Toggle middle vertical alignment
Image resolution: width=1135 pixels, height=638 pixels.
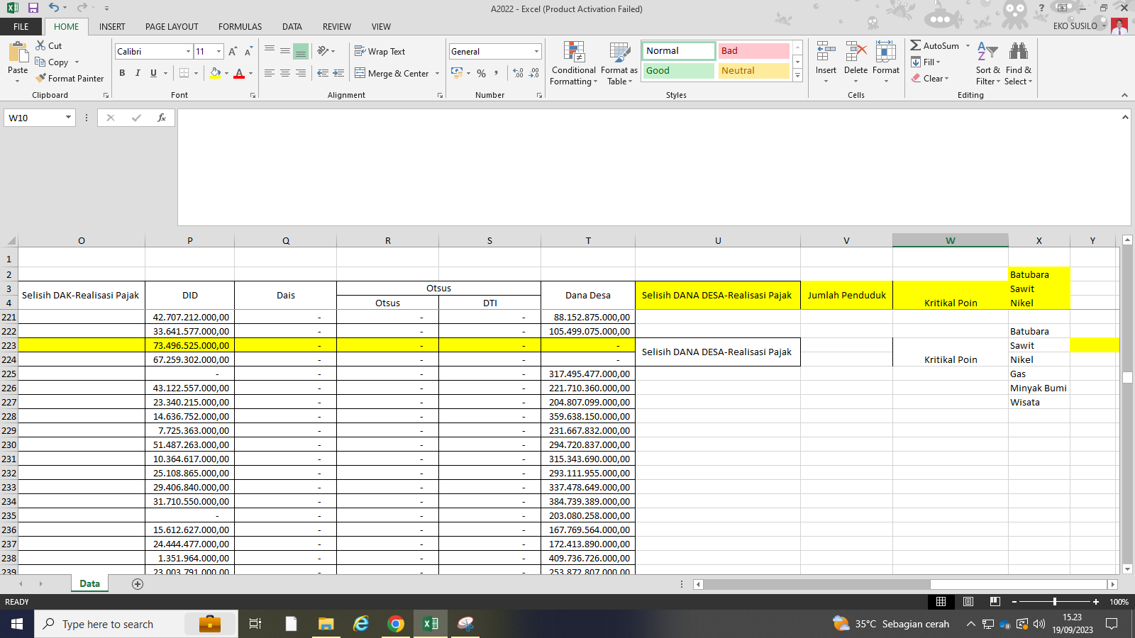tap(284, 51)
